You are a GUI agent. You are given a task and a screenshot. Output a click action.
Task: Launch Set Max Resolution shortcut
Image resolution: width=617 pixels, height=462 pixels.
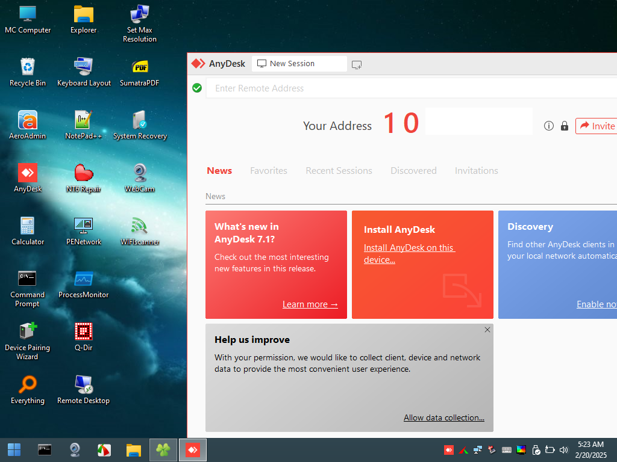140,23
